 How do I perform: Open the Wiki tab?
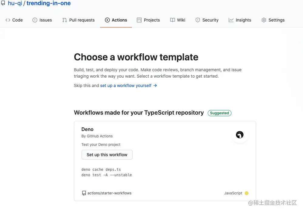pyautogui.click(x=178, y=20)
